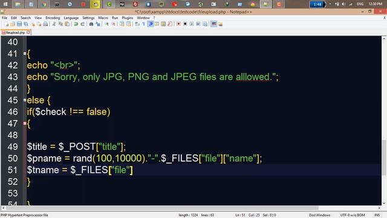Click the Close document toolbar icon

click(32, 24)
